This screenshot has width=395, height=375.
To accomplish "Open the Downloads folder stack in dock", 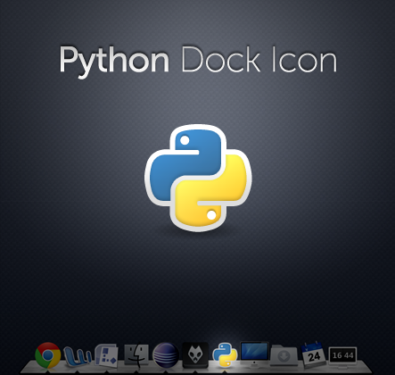I will coord(284,355).
